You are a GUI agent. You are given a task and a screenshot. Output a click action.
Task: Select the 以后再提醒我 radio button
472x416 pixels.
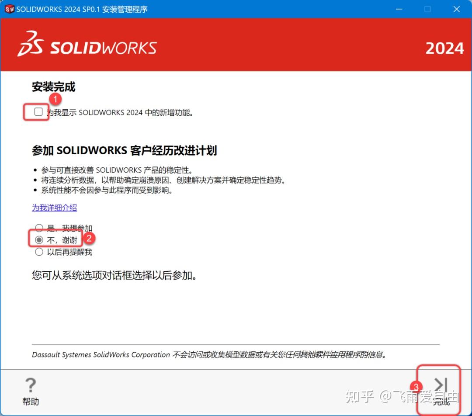pyautogui.click(x=39, y=252)
